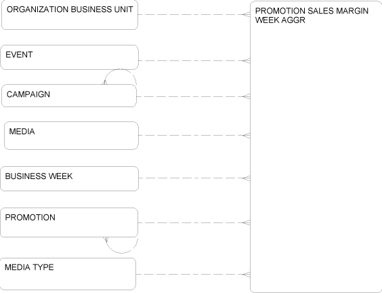Click the MEDIA dashed relationship line
382x293 pixels.
[194, 136]
